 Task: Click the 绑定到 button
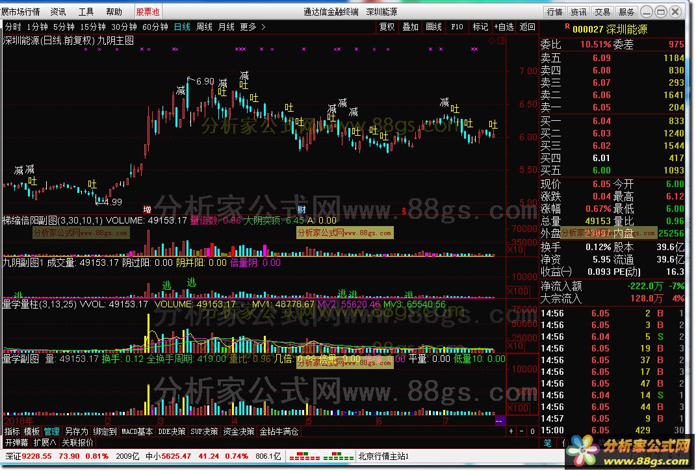point(105,431)
